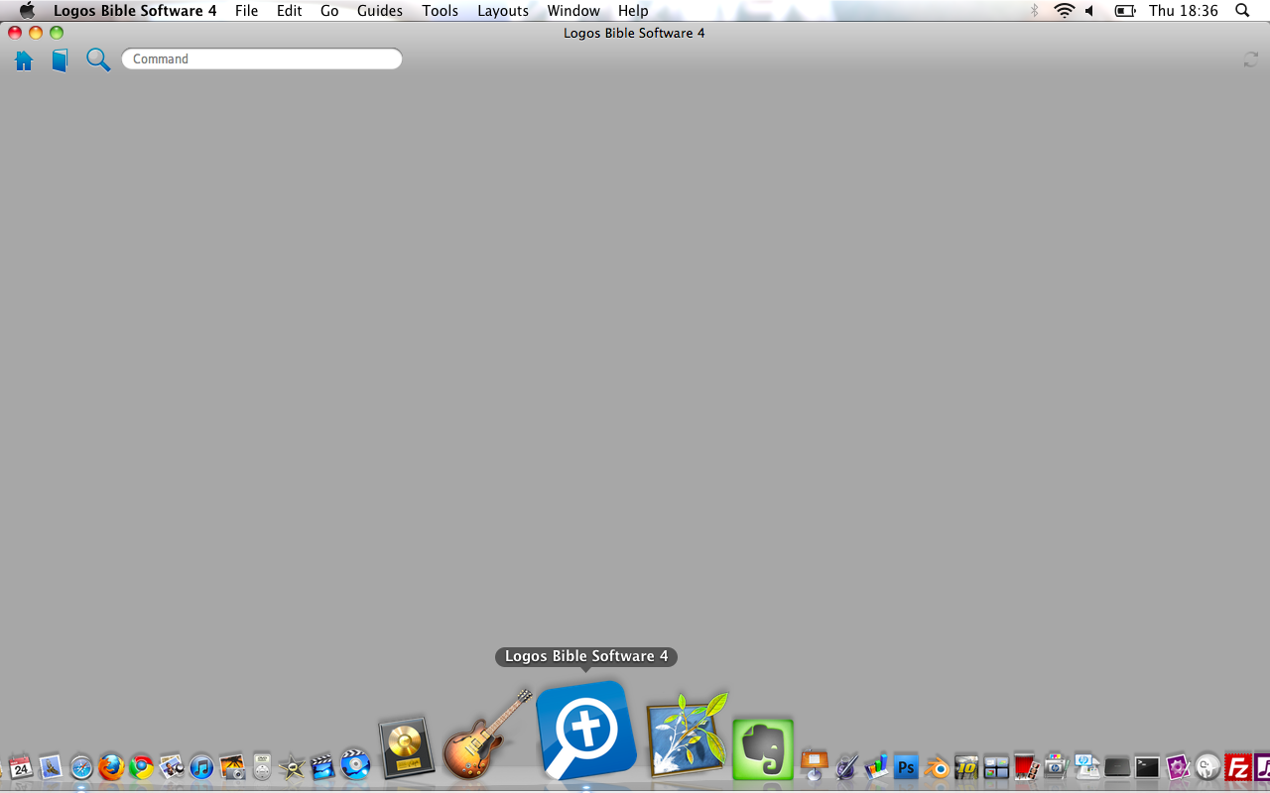
Task: Click the Thu 18:36 clock
Action: click(x=1184, y=11)
